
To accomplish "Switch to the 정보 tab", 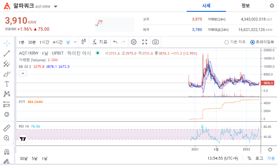I will click(x=245, y=6).
